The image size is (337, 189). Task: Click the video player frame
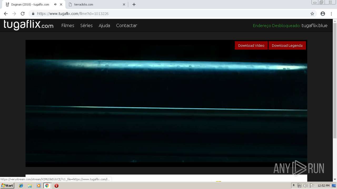166,103
